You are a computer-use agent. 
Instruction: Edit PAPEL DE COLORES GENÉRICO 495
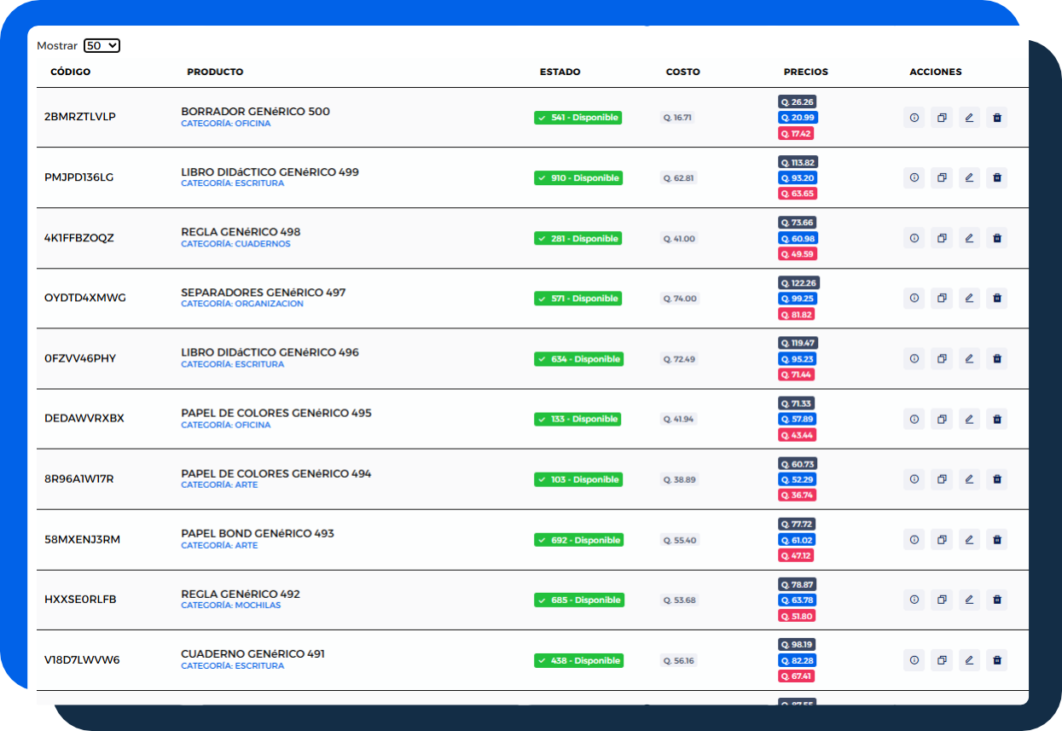pyautogui.click(x=969, y=419)
